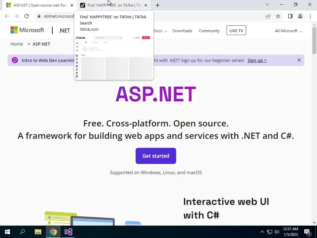Reload the current page
Viewport: 317px width, 238px height.
coord(27,16)
